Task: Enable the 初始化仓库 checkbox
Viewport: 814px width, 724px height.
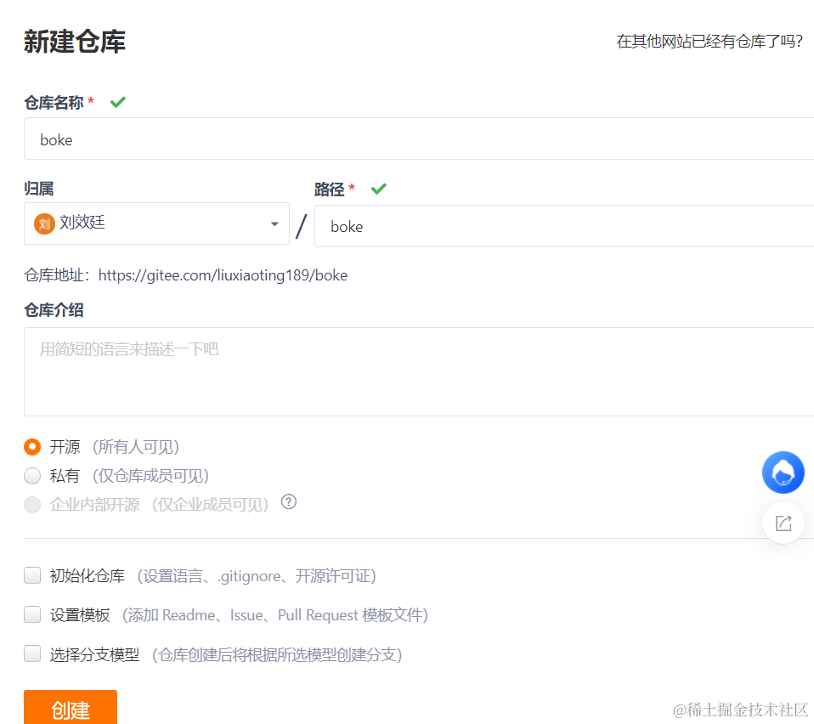Action: pyautogui.click(x=31, y=575)
